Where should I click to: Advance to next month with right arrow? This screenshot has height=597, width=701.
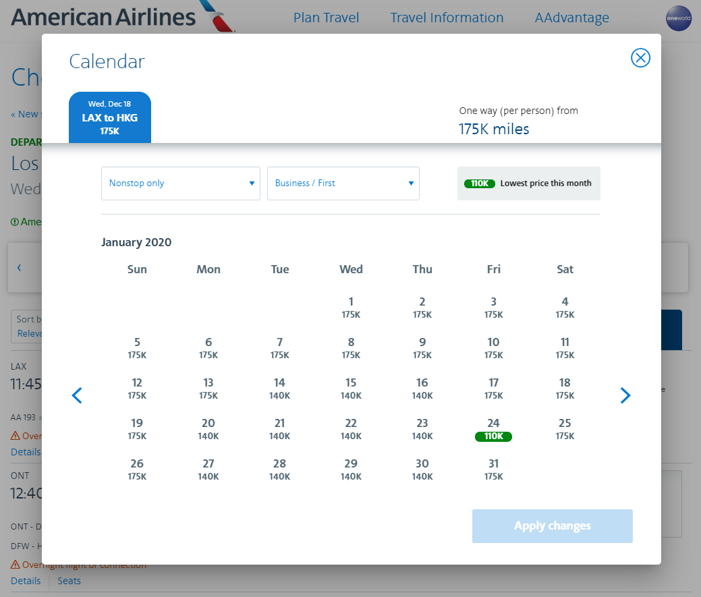625,395
